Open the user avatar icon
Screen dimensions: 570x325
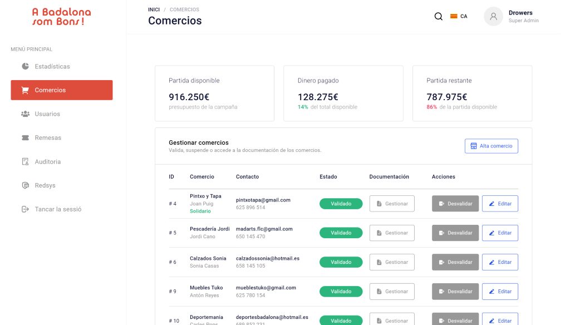493,16
